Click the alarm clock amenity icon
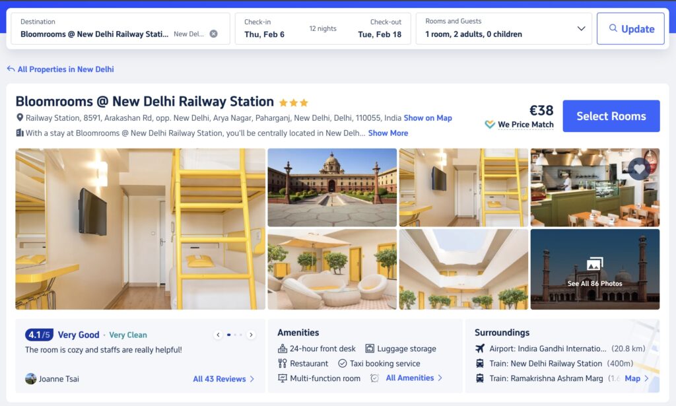The height and width of the screenshot is (406, 676). click(x=375, y=378)
